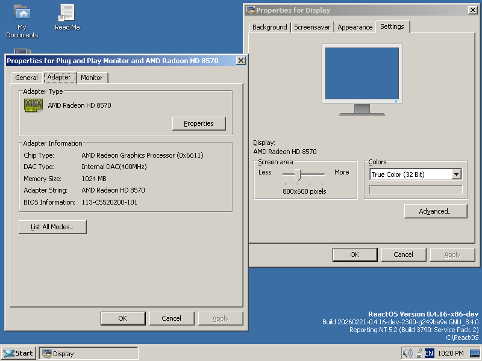Open the My Documents desktop icon

pyautogui.click(x=22, y=21)
